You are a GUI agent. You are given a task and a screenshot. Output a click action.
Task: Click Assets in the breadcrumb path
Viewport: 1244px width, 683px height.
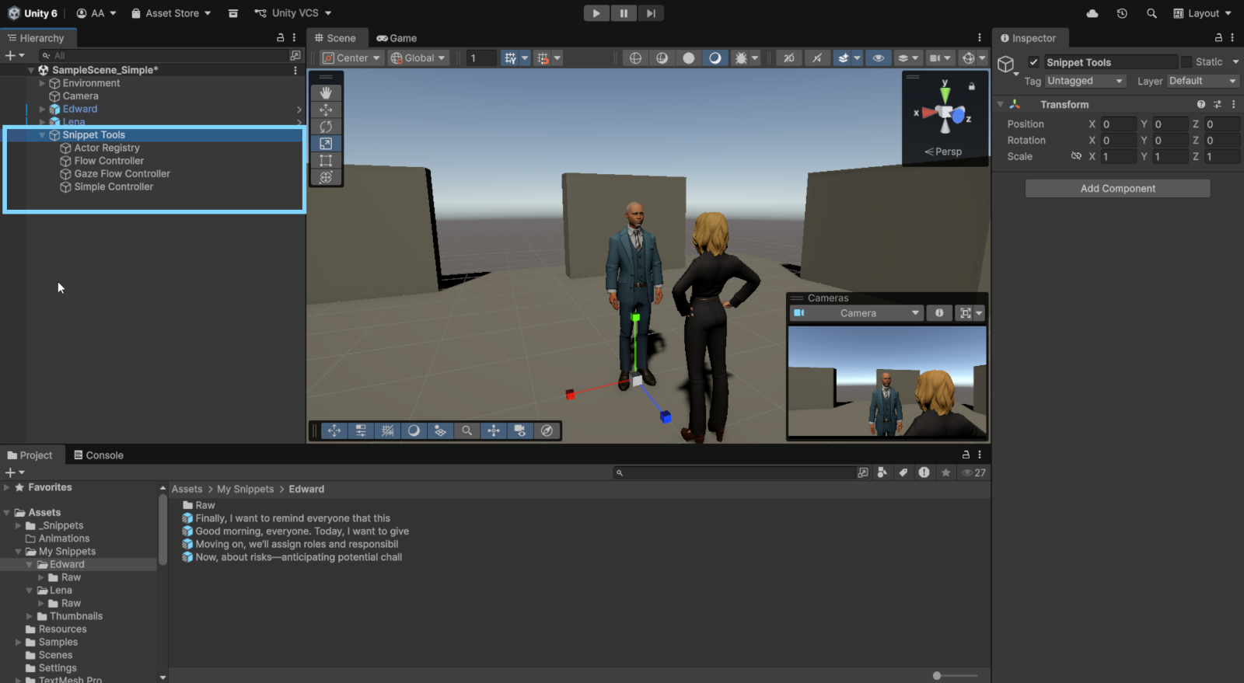coord(187,490)
